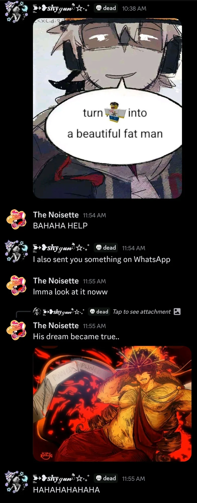Tap the skull dead tag at 10:38 AM
The image size is (197, 503).
click(106, 8)
